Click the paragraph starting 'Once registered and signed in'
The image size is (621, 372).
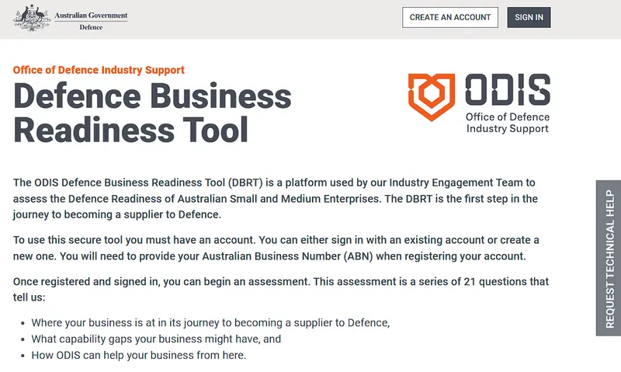[x=281, y=289]
